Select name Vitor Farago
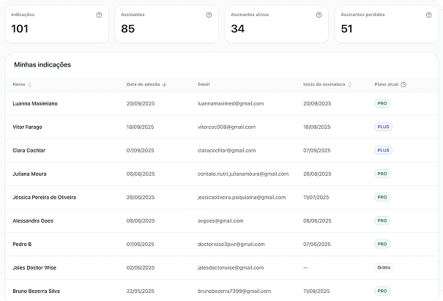Screen dimensions: 443x301 tap(27, 127)
